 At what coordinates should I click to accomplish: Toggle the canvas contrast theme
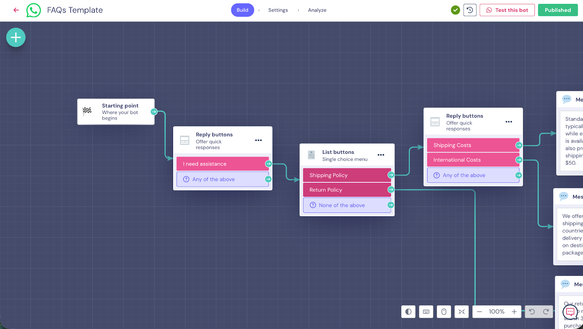408,312
